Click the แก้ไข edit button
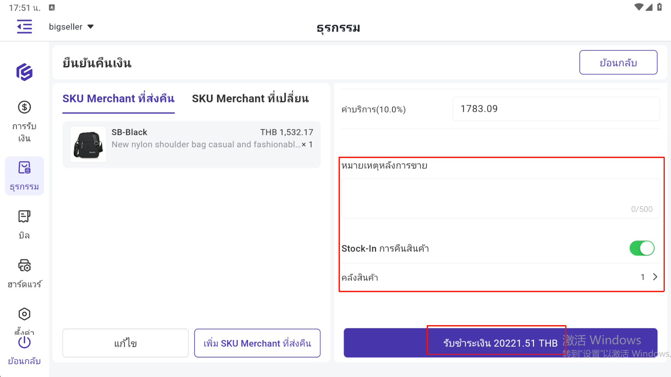This screenshot has height=377, width=671. point(125,343)
